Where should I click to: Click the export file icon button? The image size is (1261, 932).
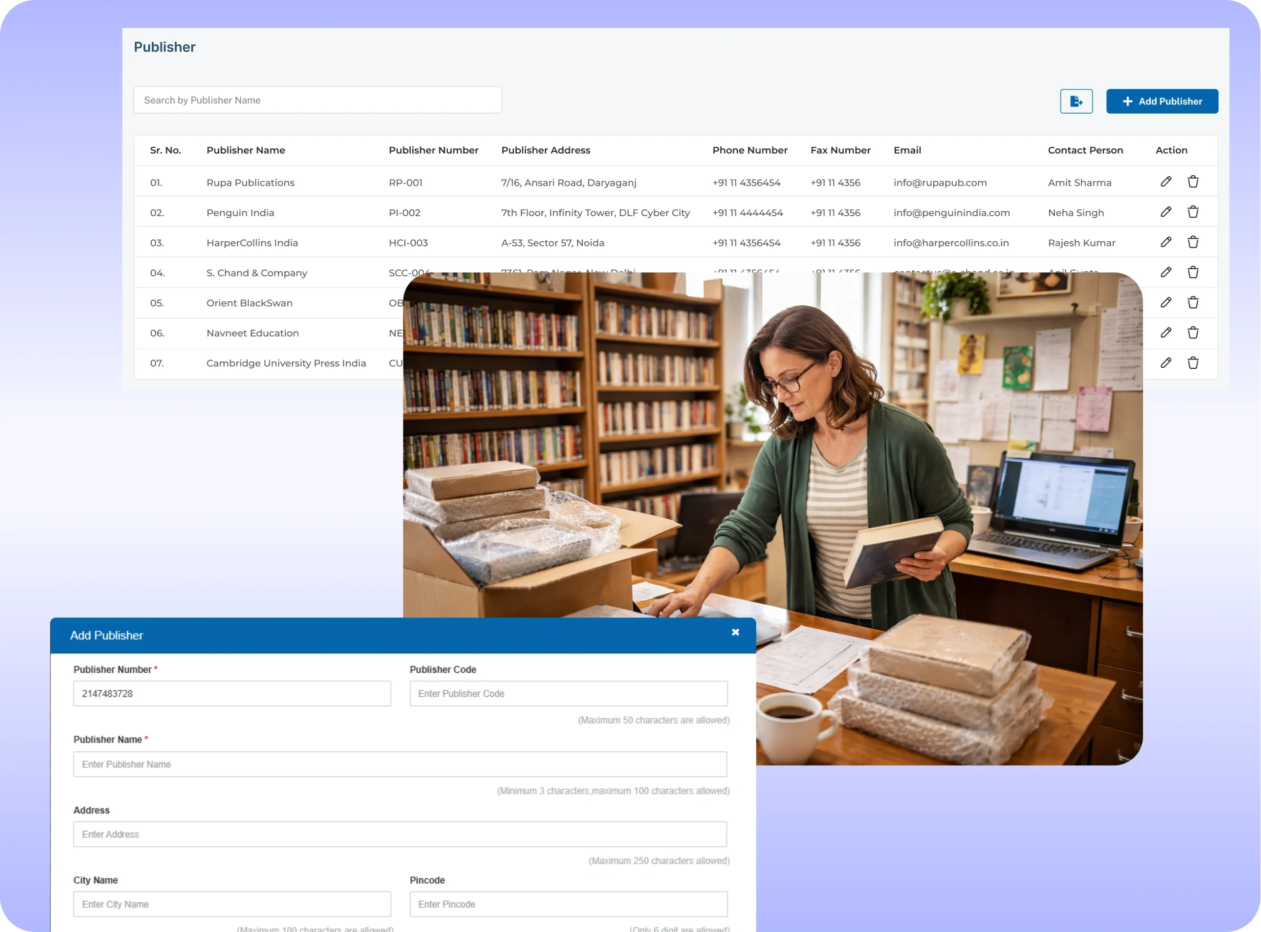[x=1076, y=101]
